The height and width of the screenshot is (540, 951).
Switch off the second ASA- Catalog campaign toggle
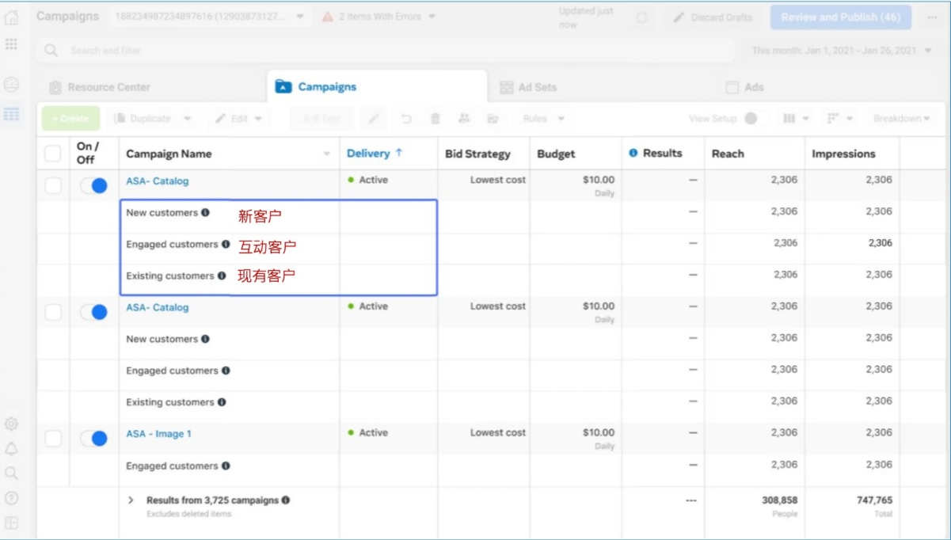[93, 312]
